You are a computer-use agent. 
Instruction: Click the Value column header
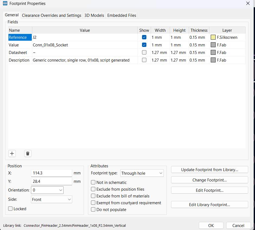[x=85, y=30]
